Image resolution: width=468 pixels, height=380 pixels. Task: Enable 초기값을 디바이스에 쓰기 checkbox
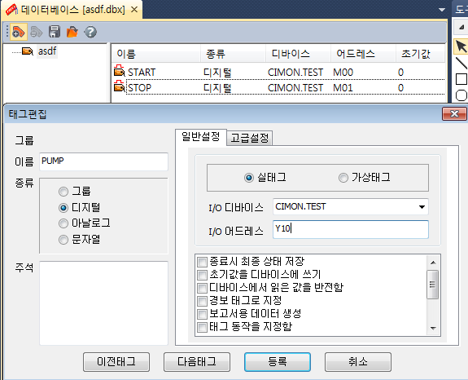click(202, 275)
